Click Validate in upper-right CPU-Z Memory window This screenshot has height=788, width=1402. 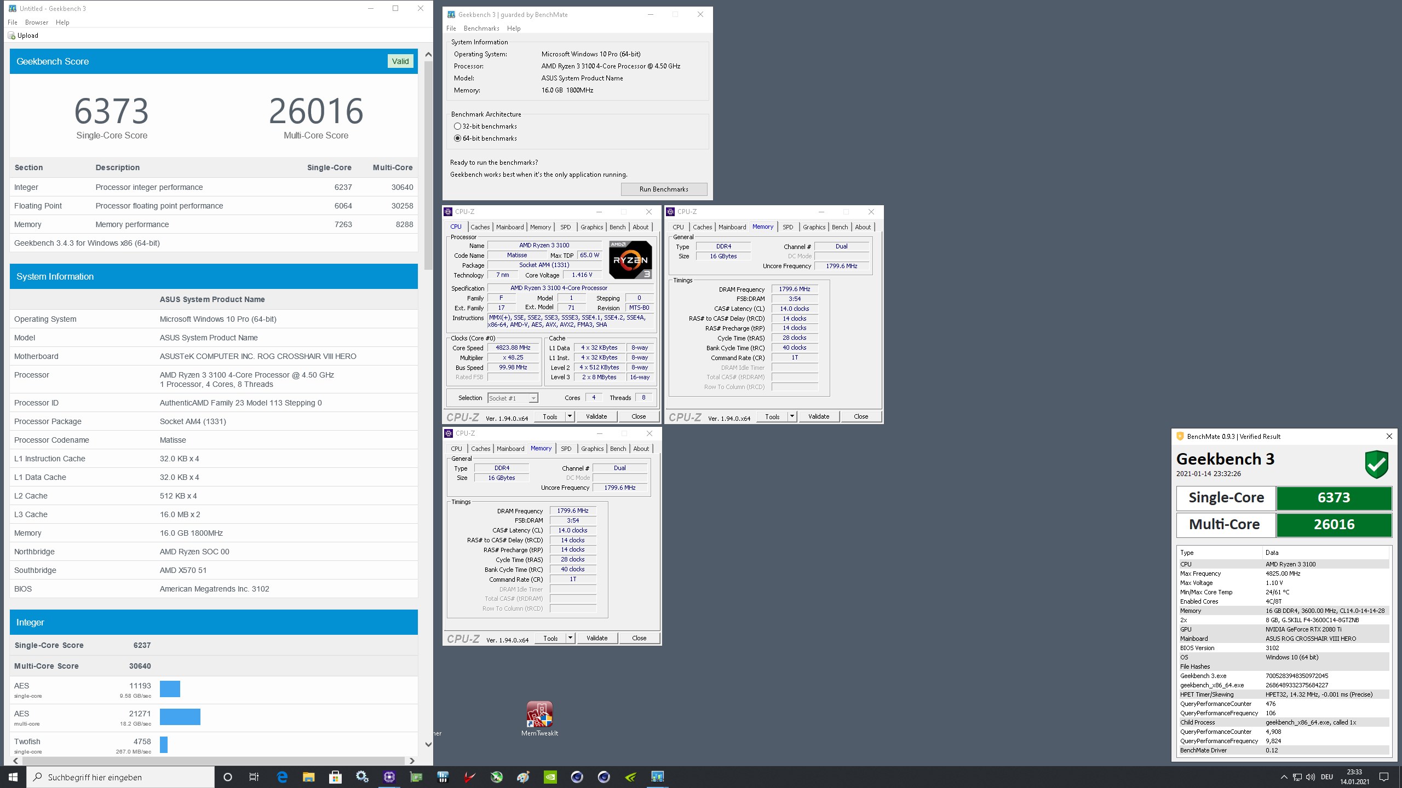click(x=819, y=416)
